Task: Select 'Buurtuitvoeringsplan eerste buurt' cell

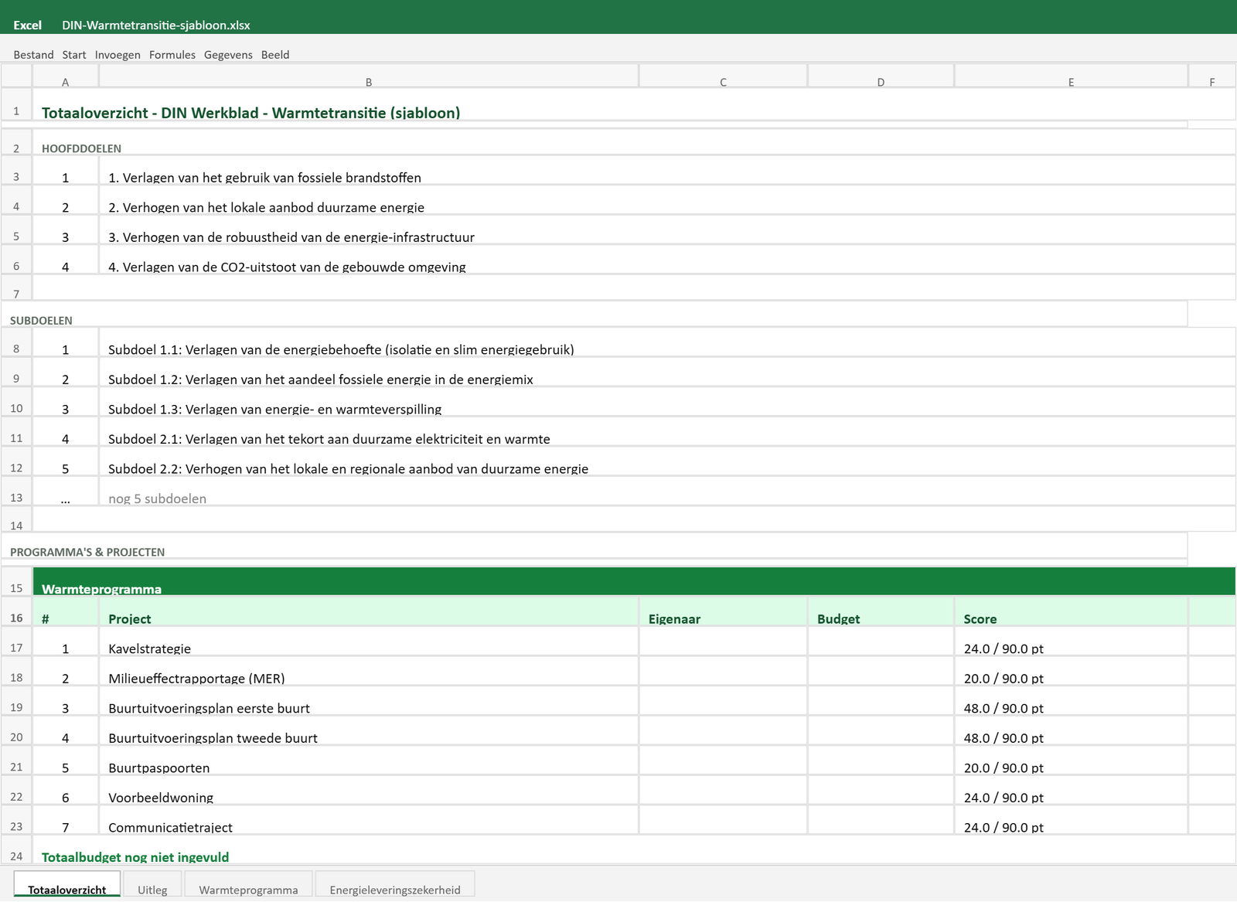Action: coord(369,701)
